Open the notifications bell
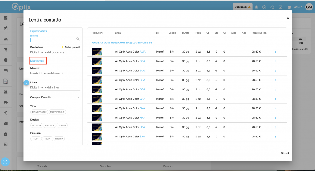This screenshot has width=315, height=171. [257, 7]
